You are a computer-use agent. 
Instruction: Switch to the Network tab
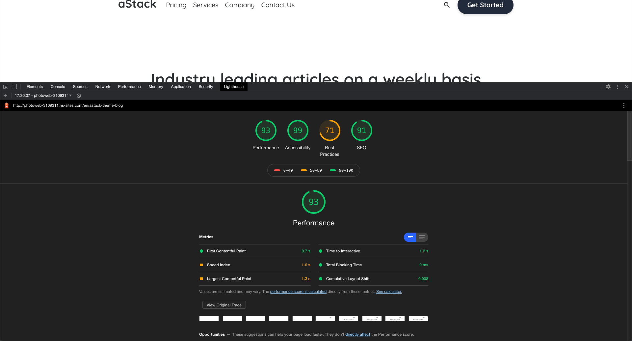(x=103, y=87)
